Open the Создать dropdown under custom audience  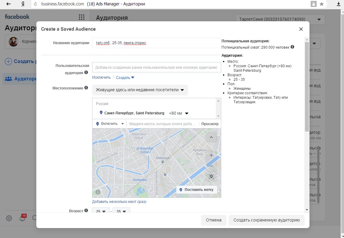(125, 77)
